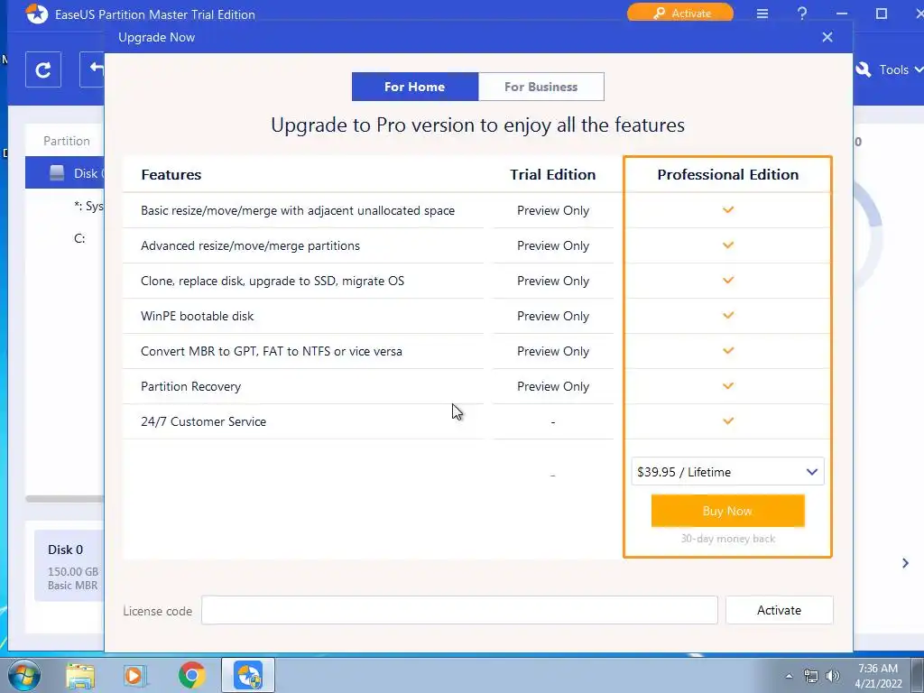Click the undo arrow toolbar icon
Screen dimensions: 924x693
(x=93, y=69)
